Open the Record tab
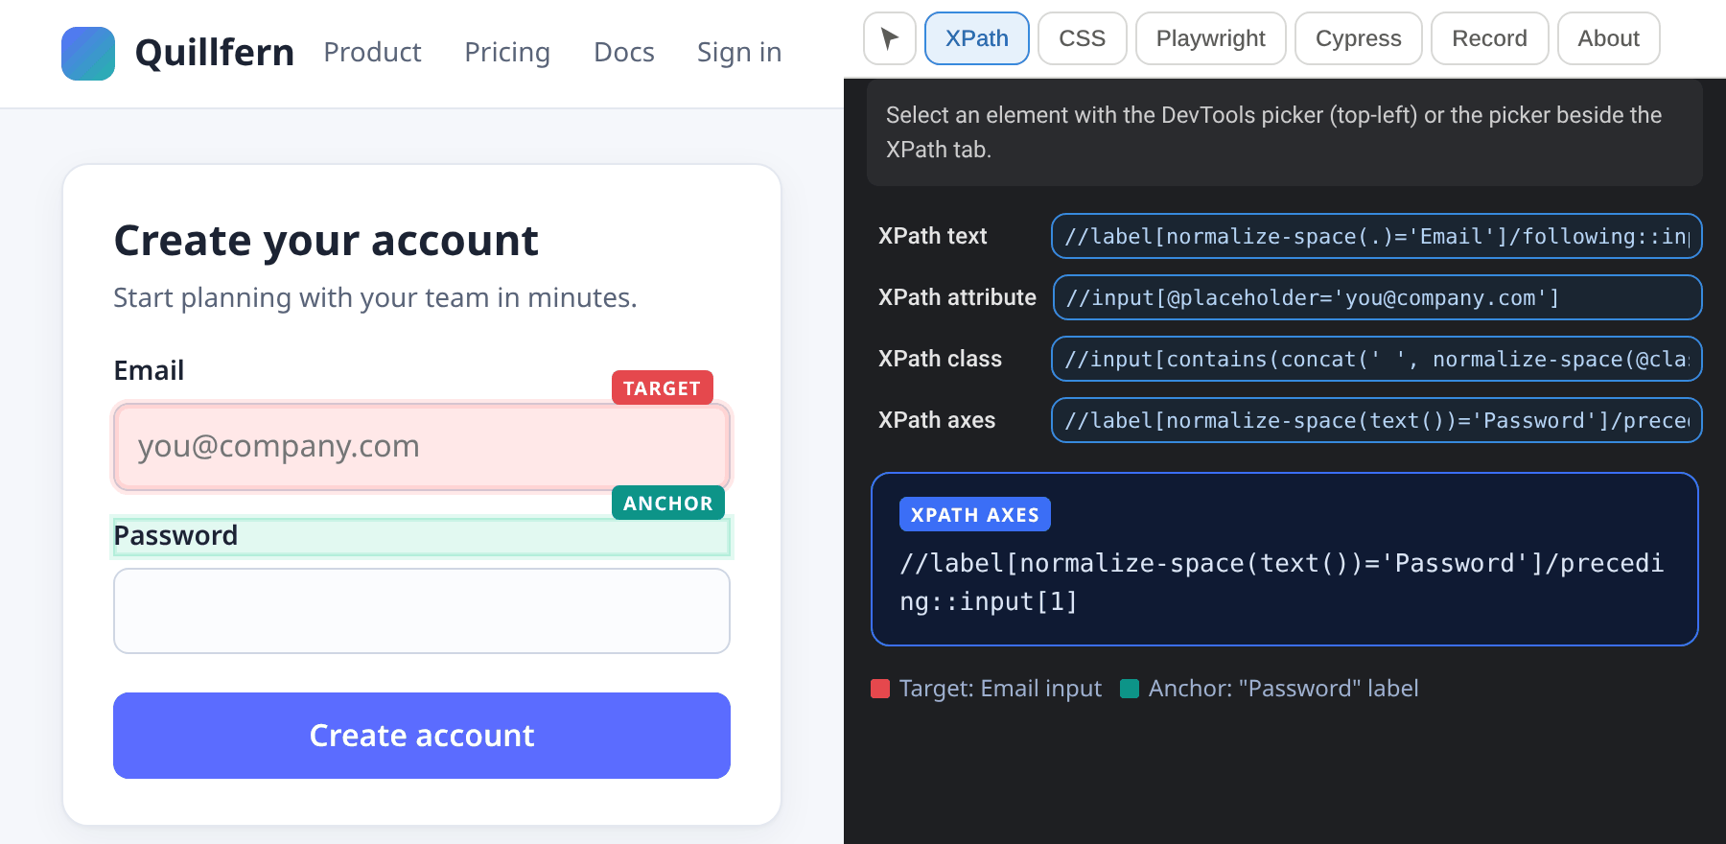1726x844 pixels. 1489,38
